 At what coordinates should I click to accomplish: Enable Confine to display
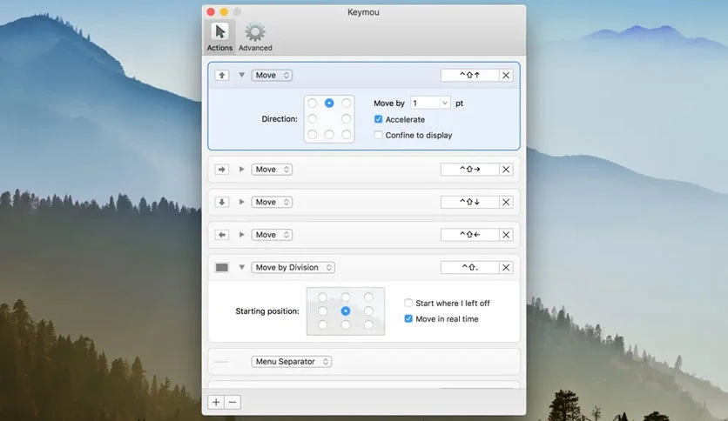(379, 135)
